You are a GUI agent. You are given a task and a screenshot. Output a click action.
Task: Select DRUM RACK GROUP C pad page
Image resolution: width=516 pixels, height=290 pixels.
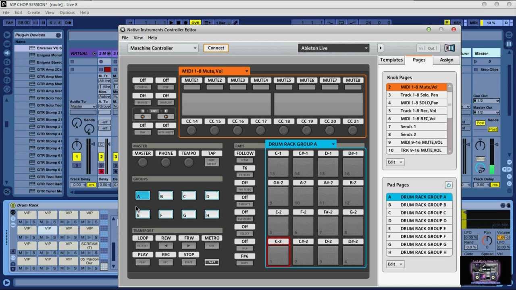point(419,213)
